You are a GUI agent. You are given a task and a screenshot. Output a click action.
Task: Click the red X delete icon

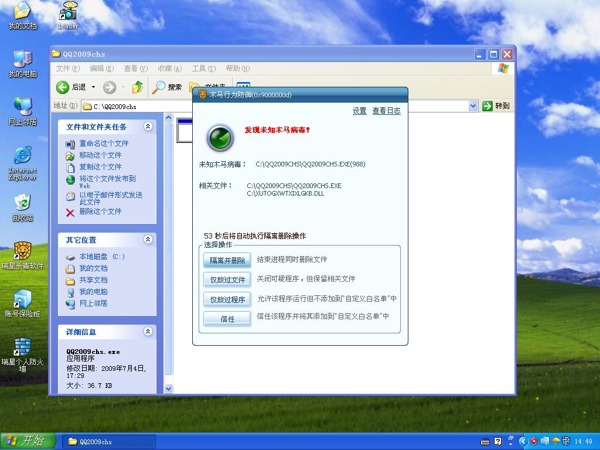(70, 213)
